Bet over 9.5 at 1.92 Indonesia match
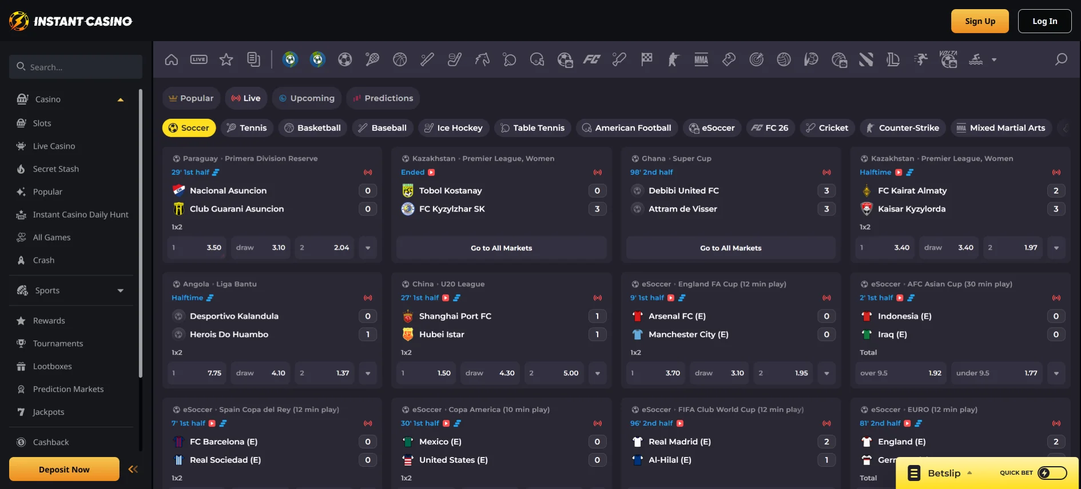The image size is (1081, 489). [900, 374]
